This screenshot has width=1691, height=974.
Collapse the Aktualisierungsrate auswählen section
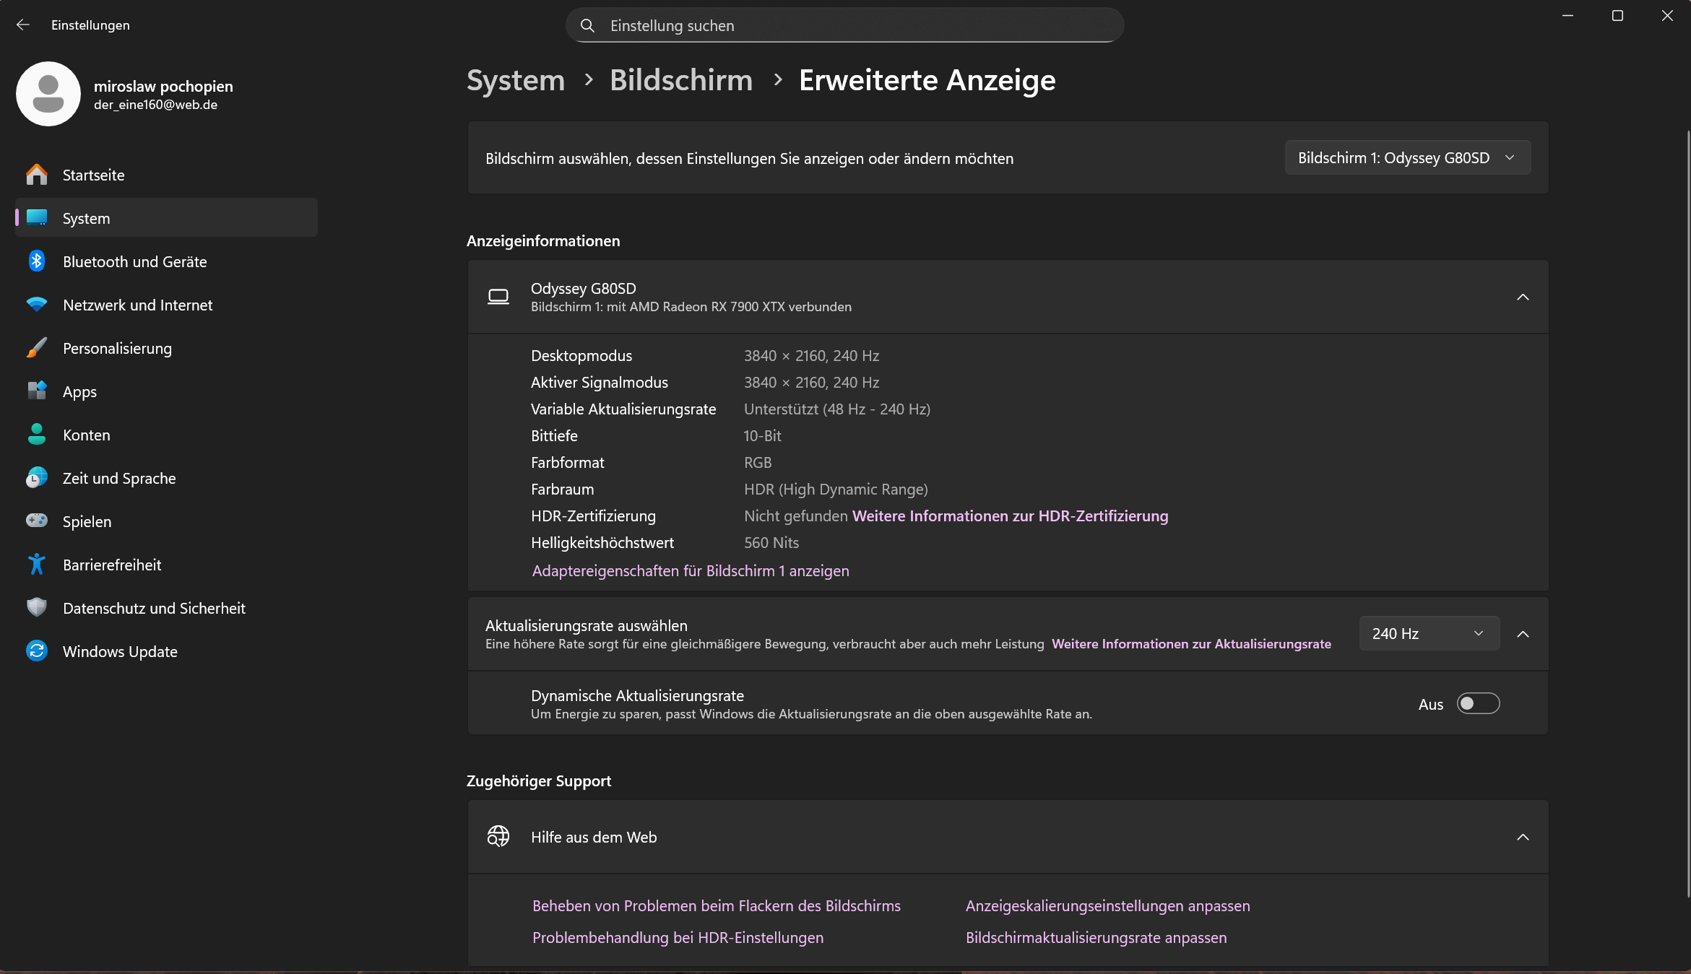click(1523, 633)
